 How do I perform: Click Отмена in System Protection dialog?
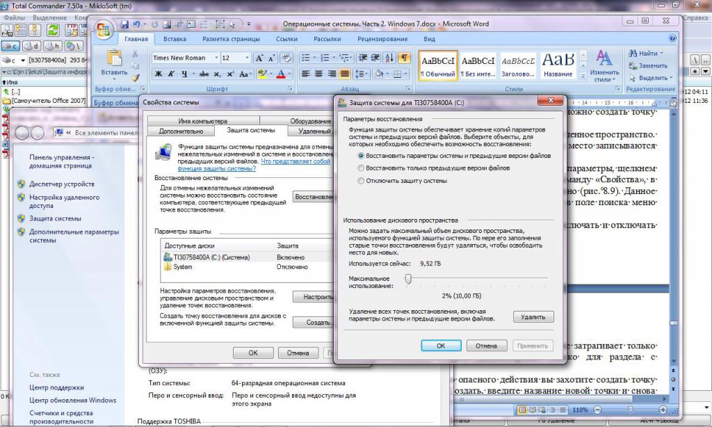click(x=486, y=346)
